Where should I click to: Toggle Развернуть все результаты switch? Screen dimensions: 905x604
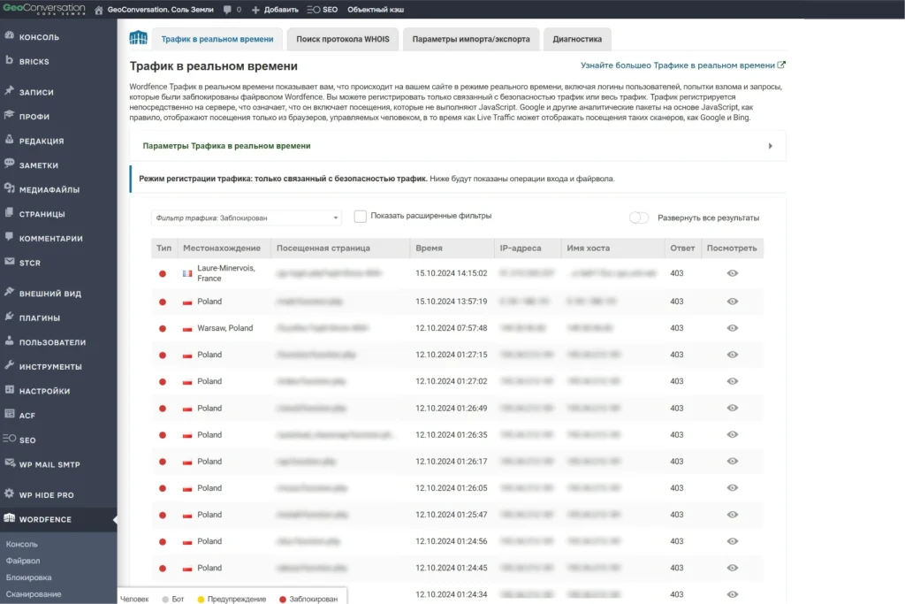[639, 218]
